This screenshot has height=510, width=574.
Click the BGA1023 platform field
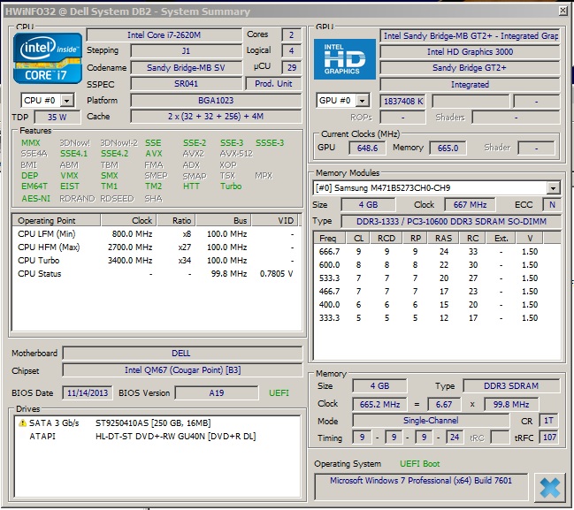pos(216,100)
